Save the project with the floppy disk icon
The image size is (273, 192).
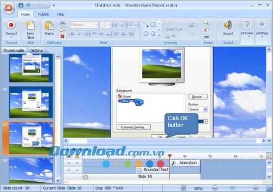[x=21, y=5]
